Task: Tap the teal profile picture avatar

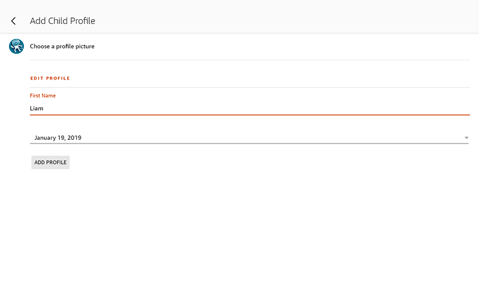Action: pos(16,46)
